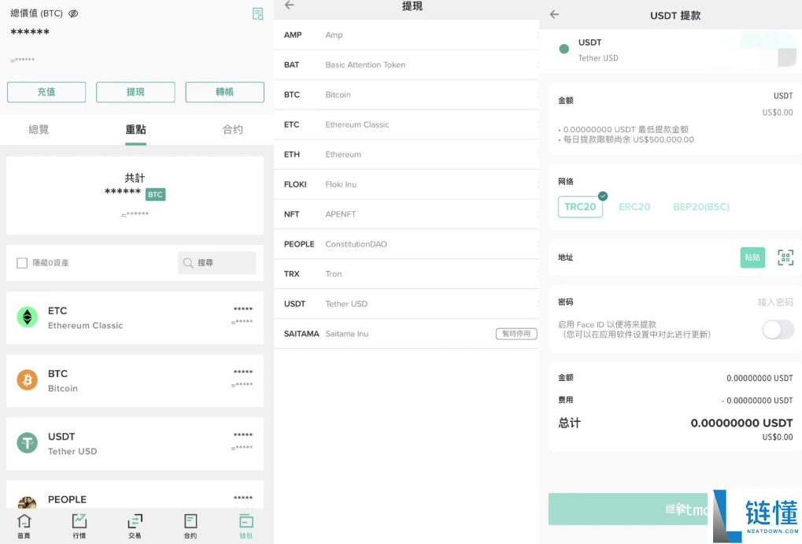The height and width of the screenshot is (544, 802).
Task: Go to 合約 contracts in bottom bar
Action: pos(190,527)
